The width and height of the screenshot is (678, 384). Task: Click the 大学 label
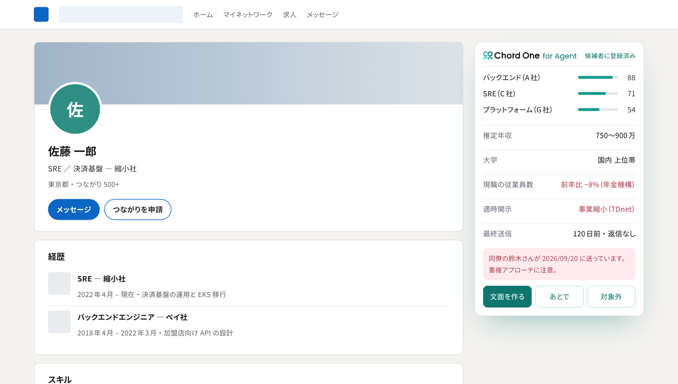pos(490,160)
